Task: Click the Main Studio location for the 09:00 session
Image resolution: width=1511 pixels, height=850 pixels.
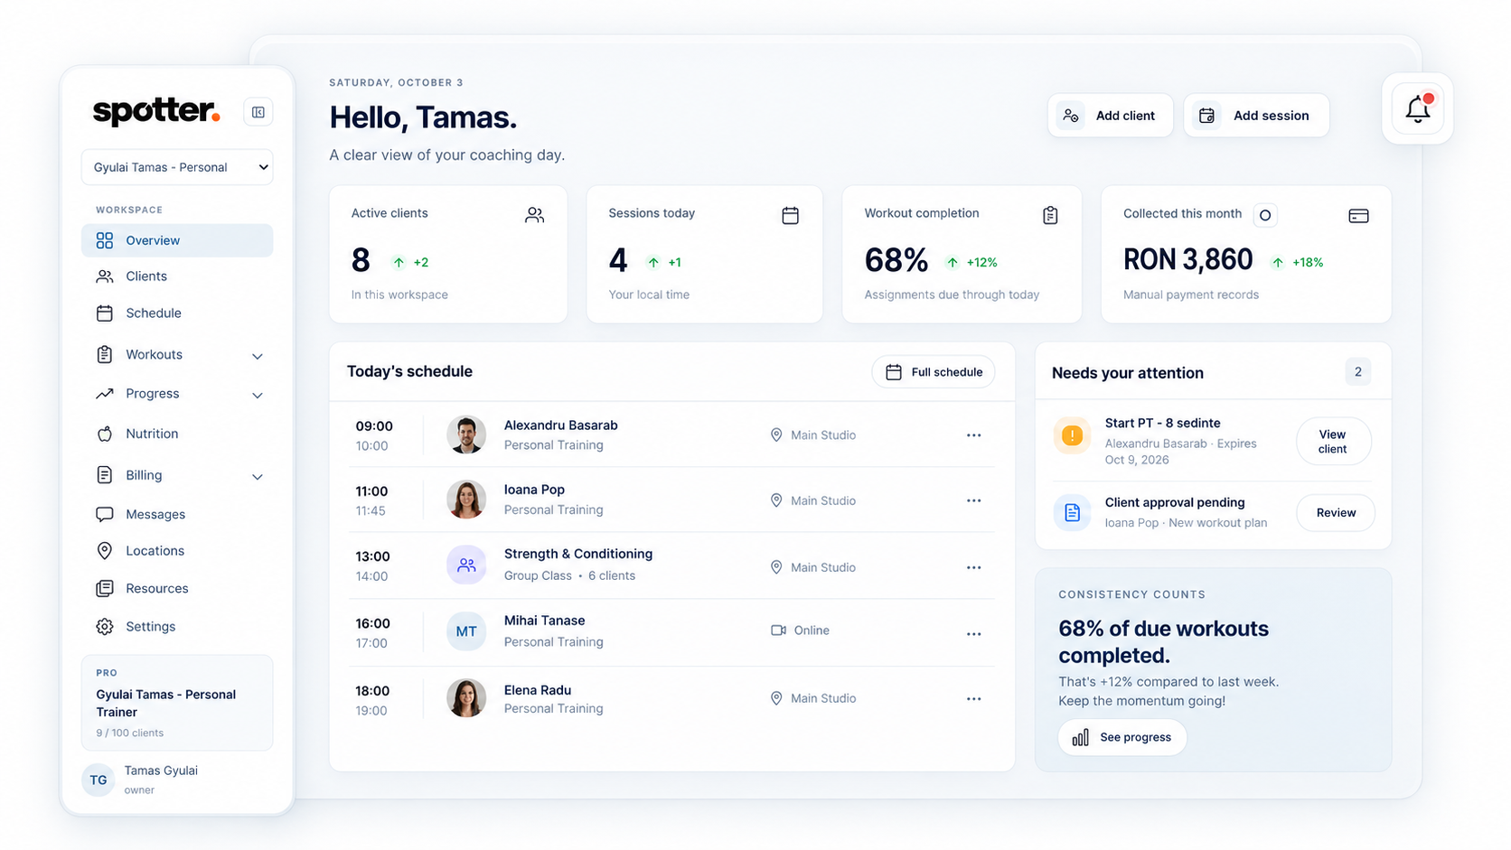Action: coord(813,435)
